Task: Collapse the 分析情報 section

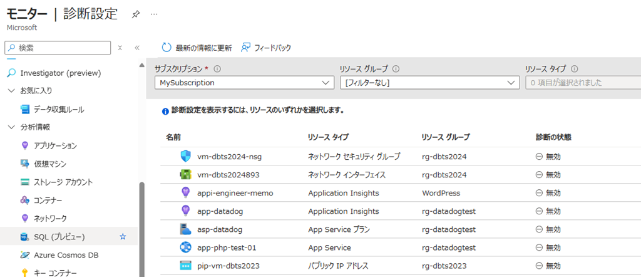Action: pos(12,127)
